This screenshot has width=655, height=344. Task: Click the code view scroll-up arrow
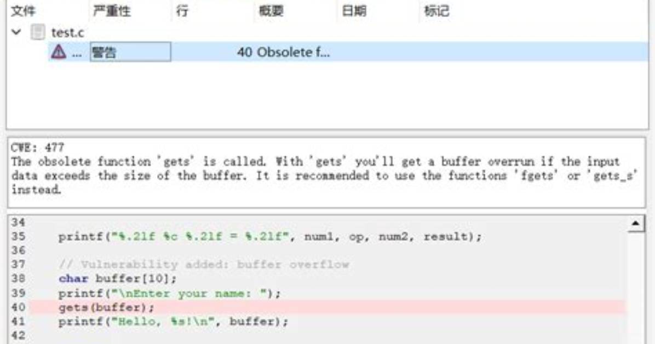635,223
